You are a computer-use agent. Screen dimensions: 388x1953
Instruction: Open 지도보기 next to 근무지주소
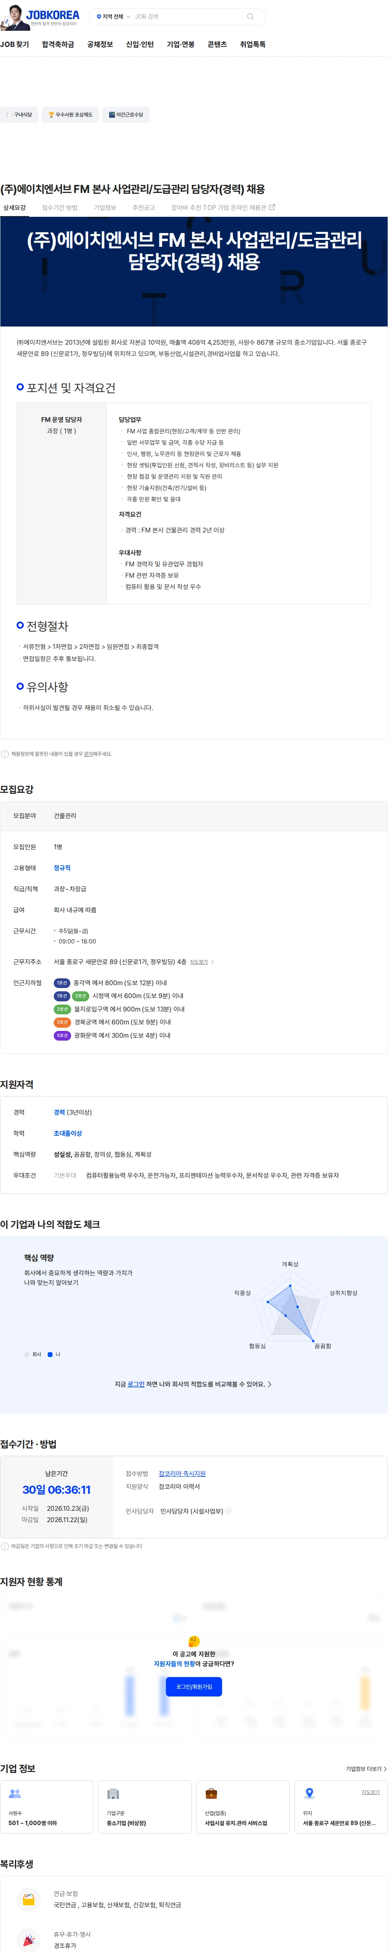[x=198, y=962]
